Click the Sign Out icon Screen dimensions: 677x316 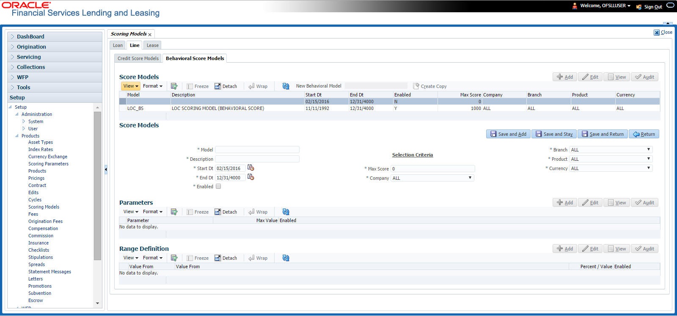coord(639,6)
